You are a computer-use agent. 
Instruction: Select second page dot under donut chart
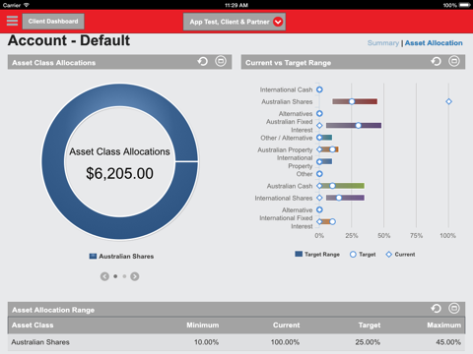(x=124, y=276)
